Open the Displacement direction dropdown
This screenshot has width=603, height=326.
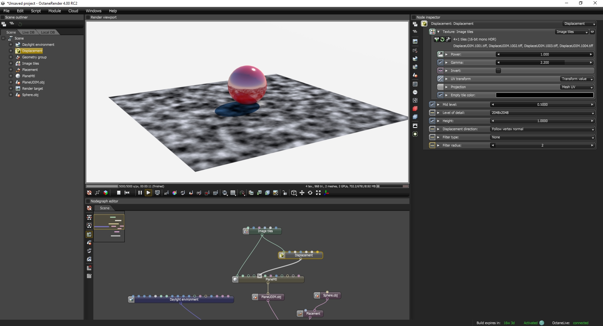(x=542, y=129)
